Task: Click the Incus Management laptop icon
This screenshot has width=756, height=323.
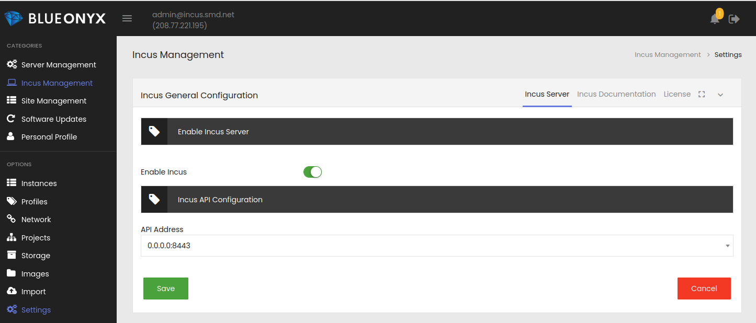Action: pos(12,83)
